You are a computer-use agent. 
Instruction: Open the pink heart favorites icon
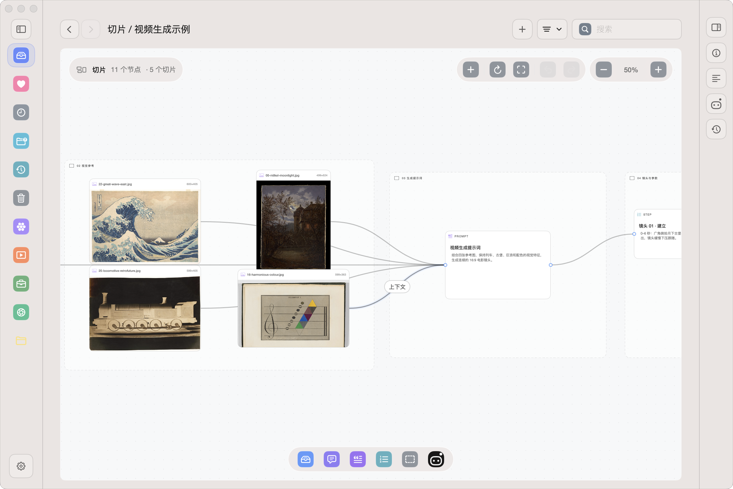click(x=21, y=84)
